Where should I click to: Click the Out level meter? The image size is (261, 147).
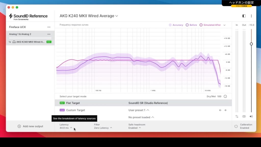coord(244,71)
